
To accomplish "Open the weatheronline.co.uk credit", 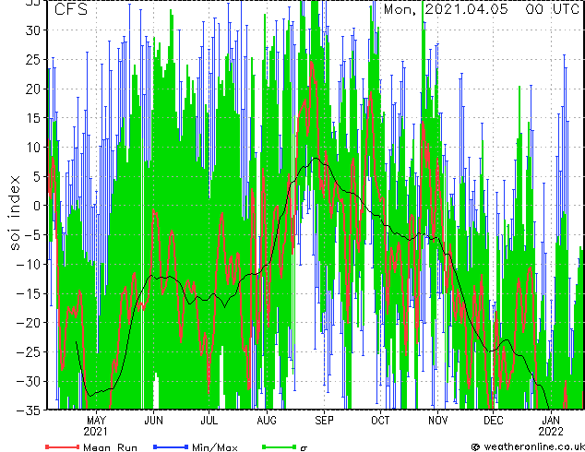I will coord(533,446).
